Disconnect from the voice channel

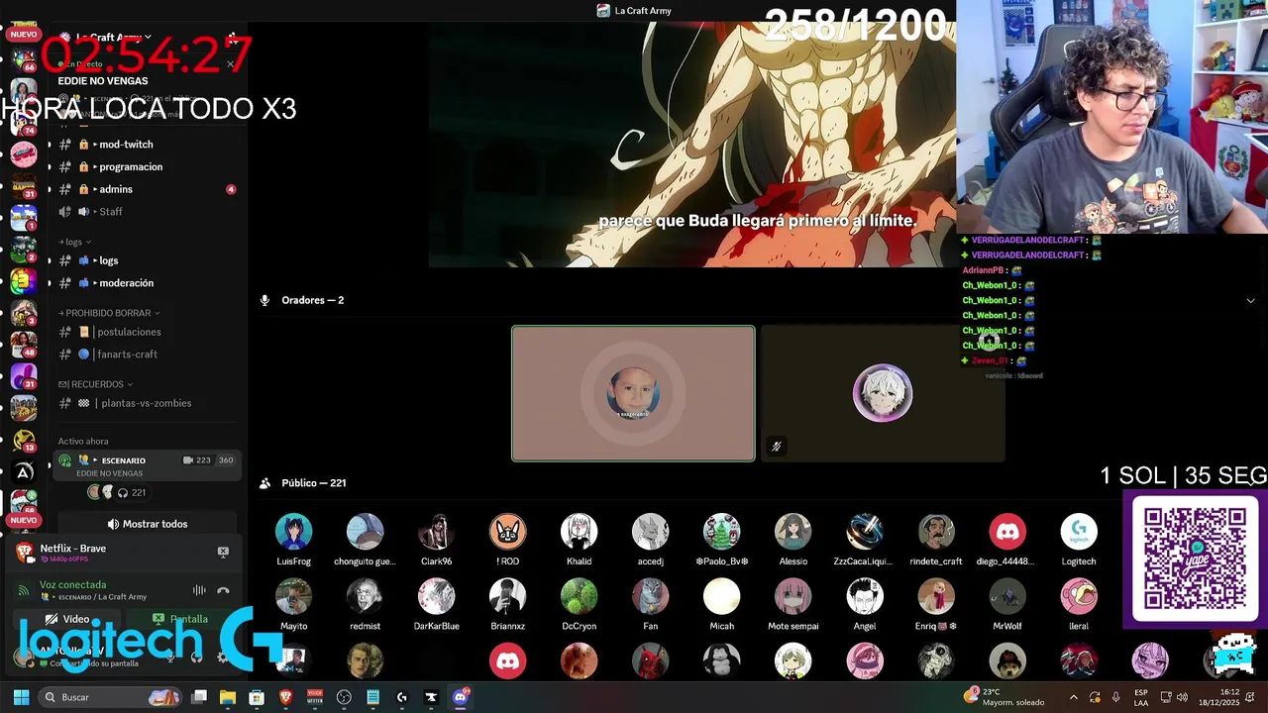223,590
